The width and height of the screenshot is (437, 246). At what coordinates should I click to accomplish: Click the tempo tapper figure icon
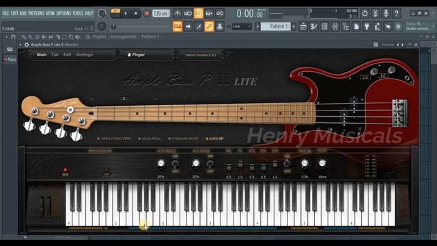pos(378,27)
